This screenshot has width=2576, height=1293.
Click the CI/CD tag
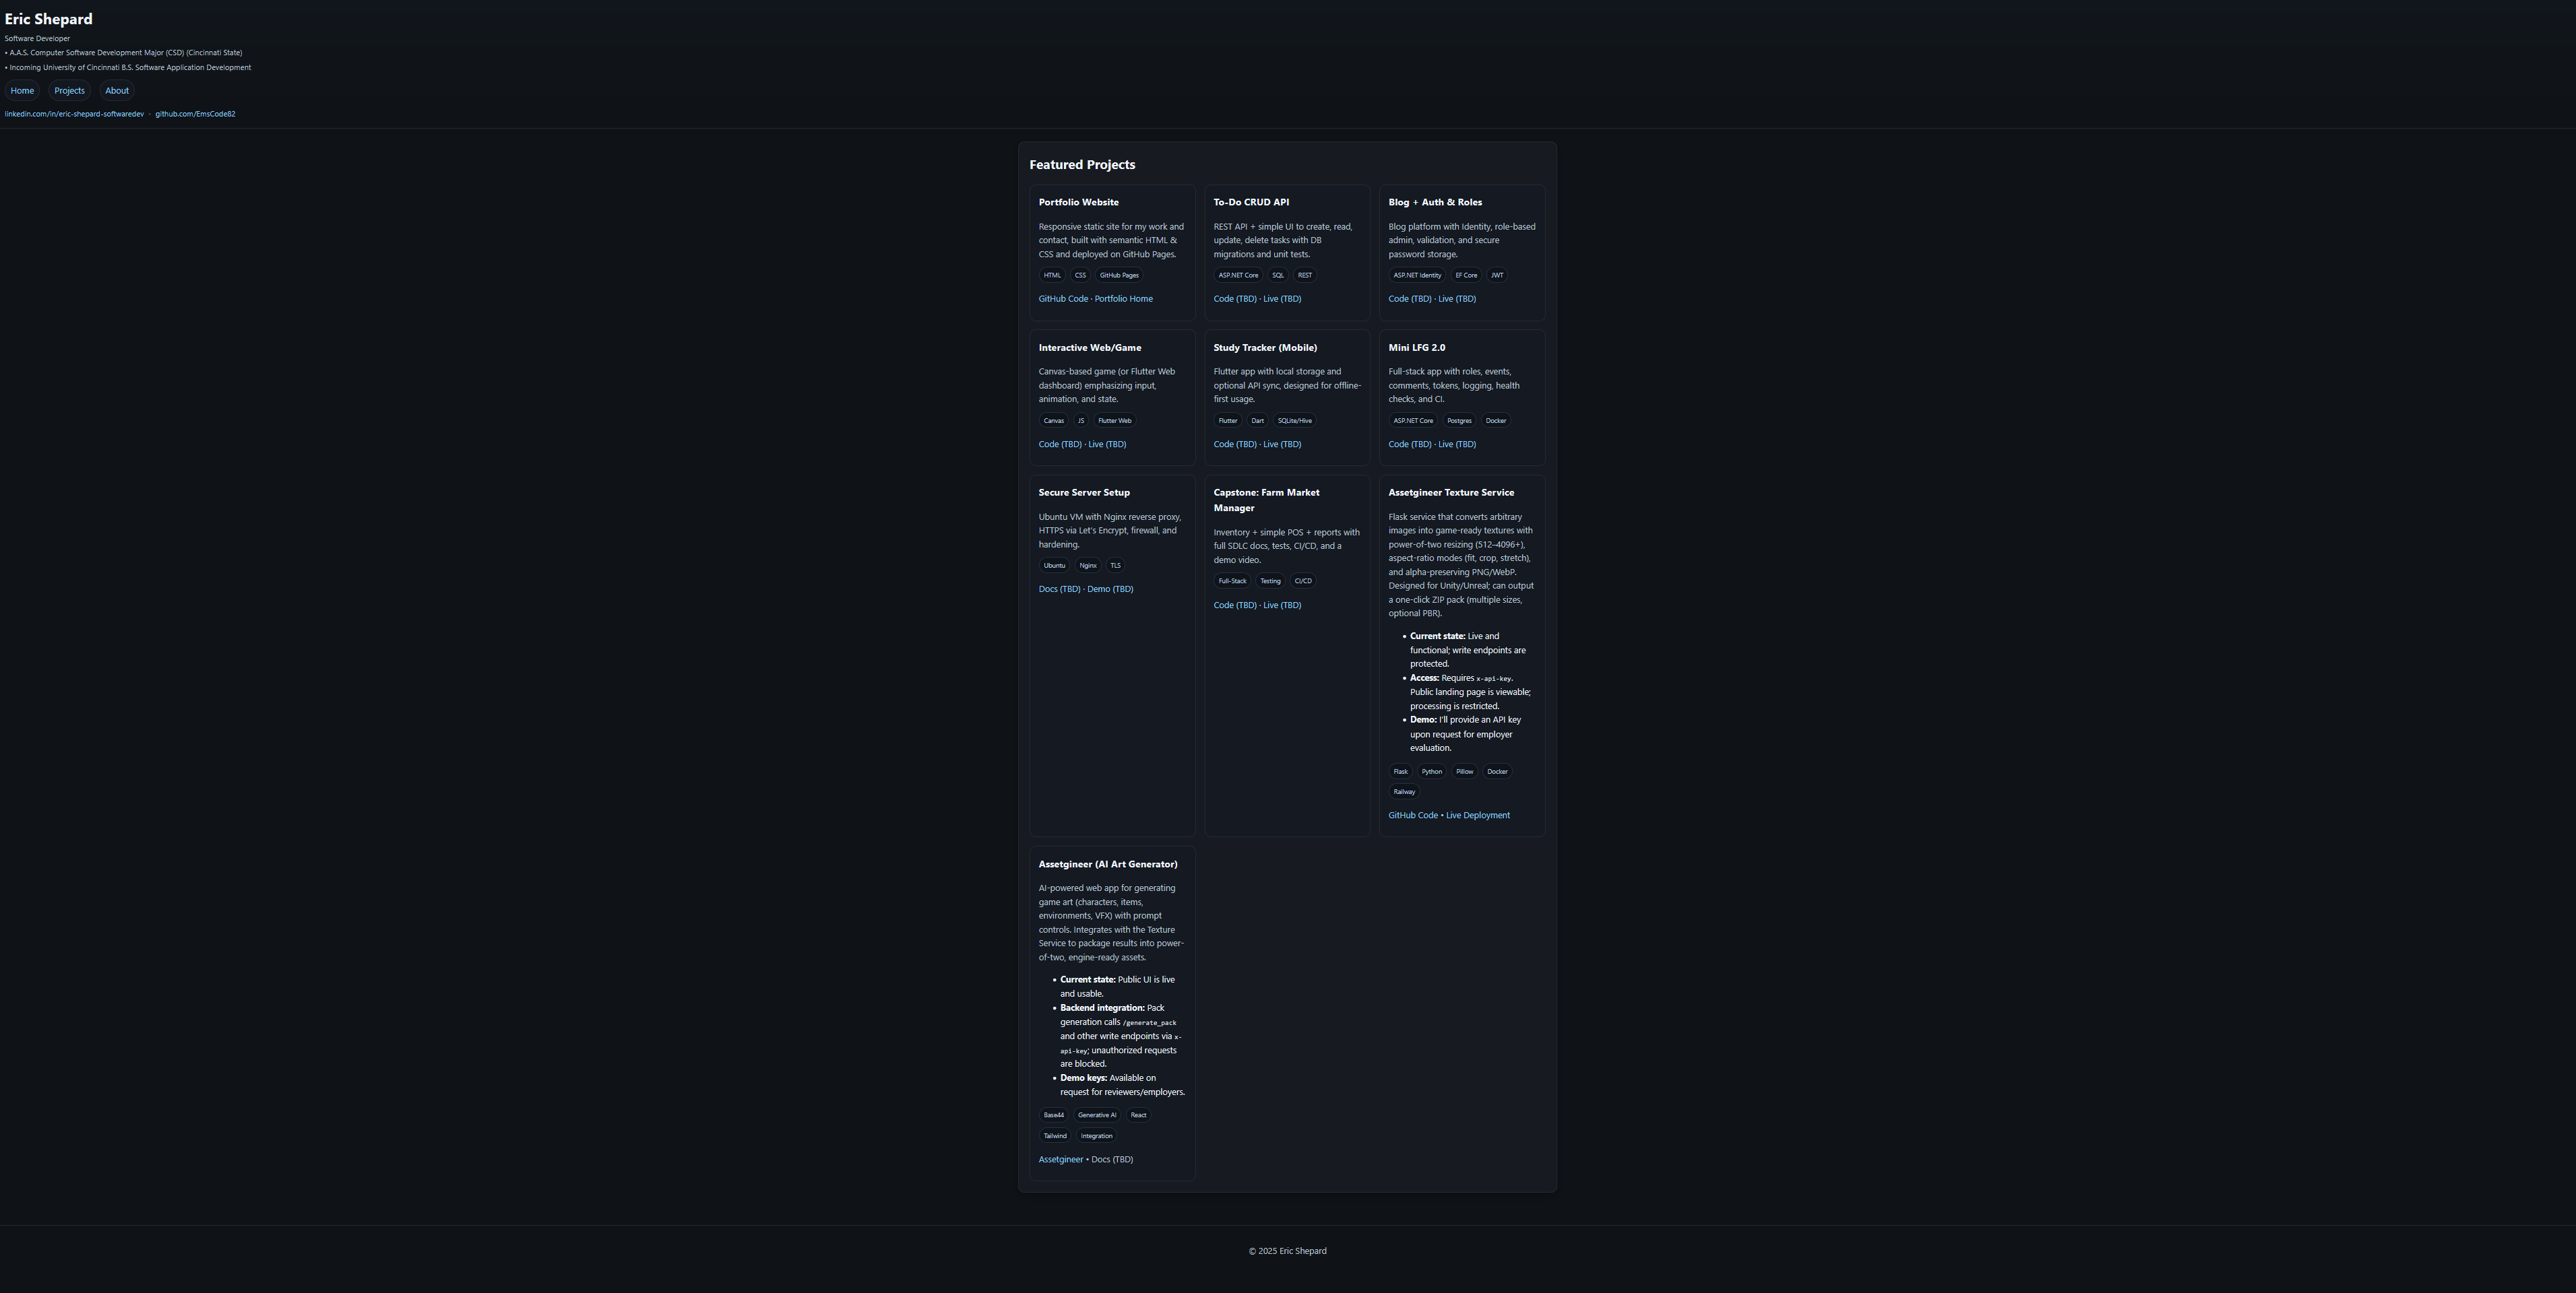point(1303,582)
